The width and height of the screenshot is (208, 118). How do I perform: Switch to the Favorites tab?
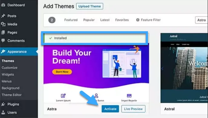click(x=122, y=20)
